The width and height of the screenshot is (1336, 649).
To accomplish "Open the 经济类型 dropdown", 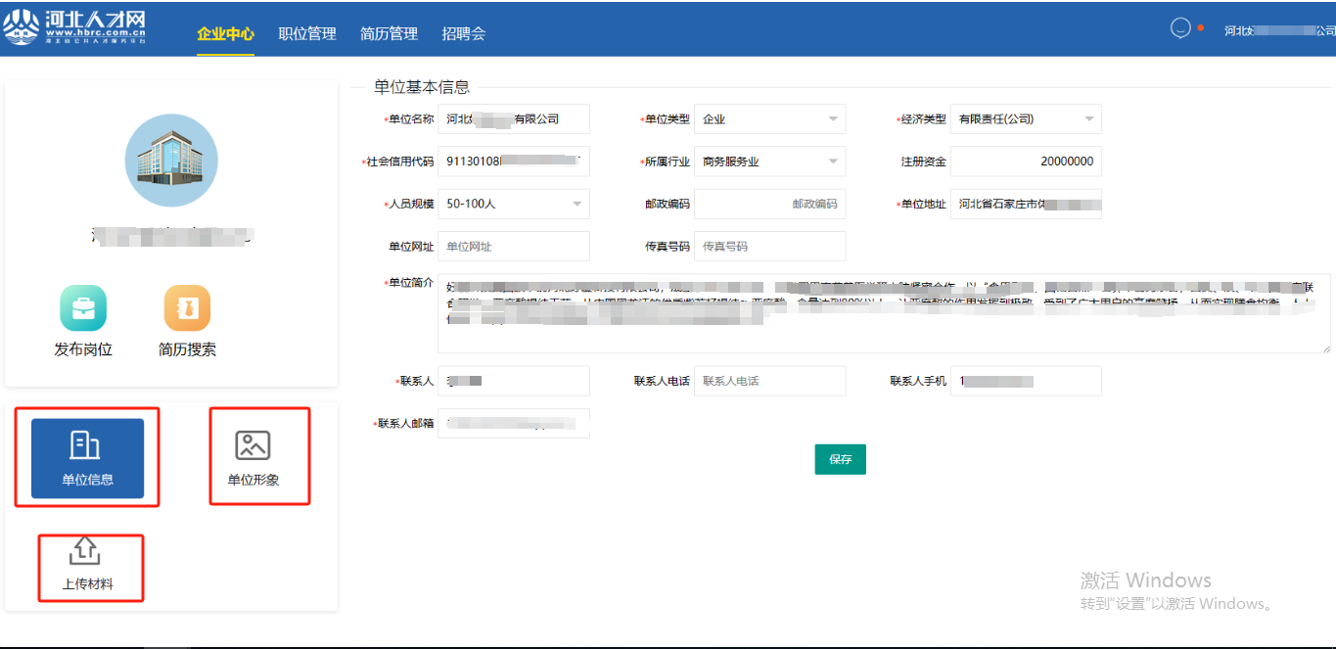I will click(x=1026, y=119).
